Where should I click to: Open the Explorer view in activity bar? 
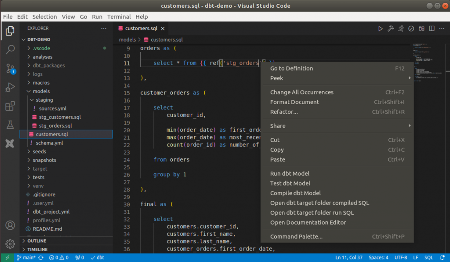point(10,31)
